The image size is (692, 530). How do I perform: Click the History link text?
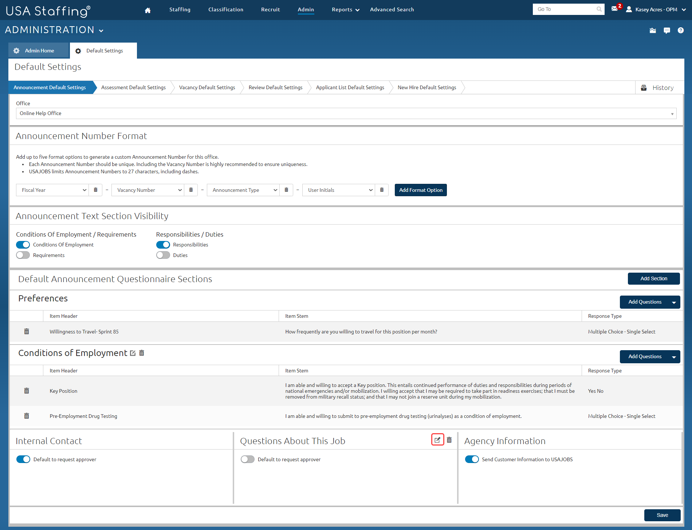click(x=663, y=88)
